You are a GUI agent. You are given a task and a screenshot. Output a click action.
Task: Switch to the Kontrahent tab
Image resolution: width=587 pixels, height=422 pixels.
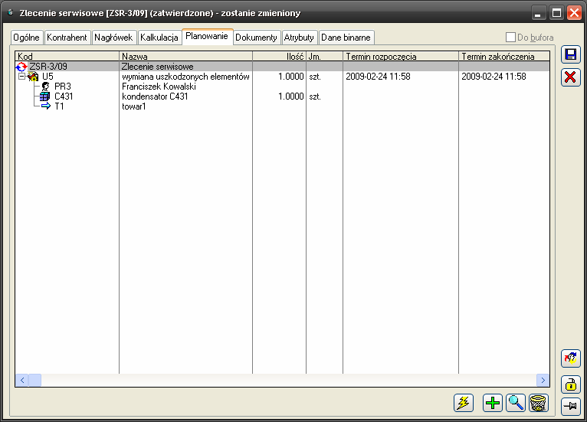tap(67, 38)
